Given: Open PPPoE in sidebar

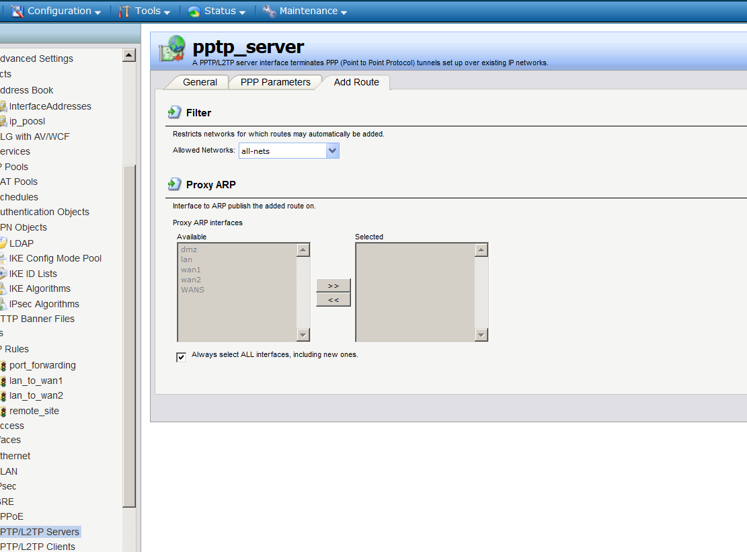Looking at the screenshot, I should [x=12, y=516].
